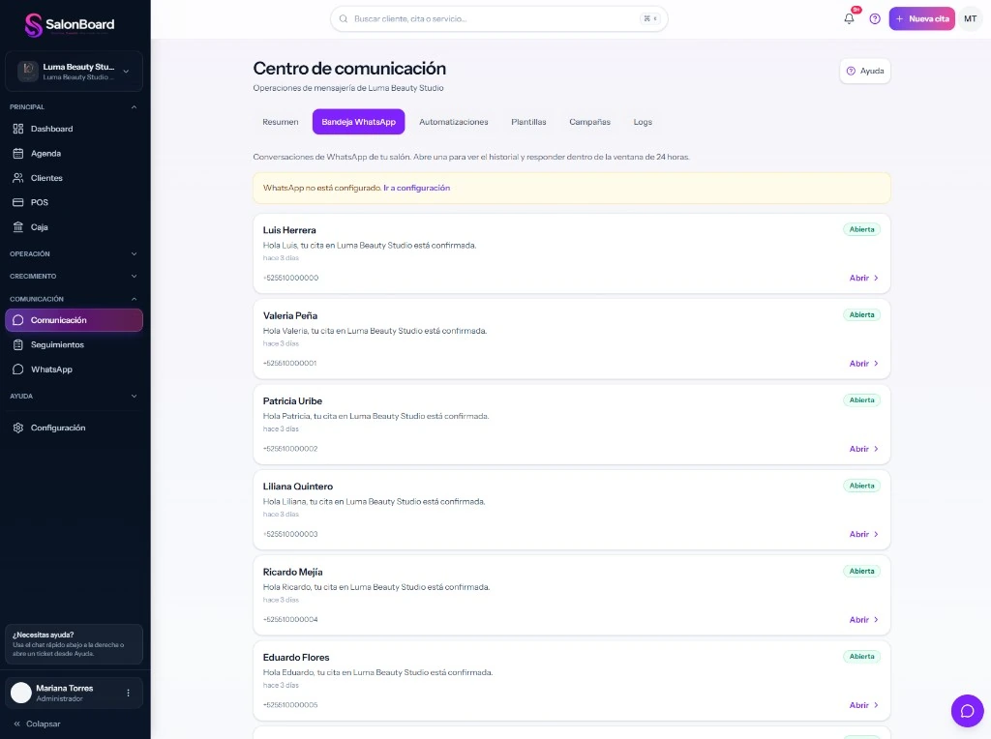Switch to the Resumen tab

tap(281, 122)
